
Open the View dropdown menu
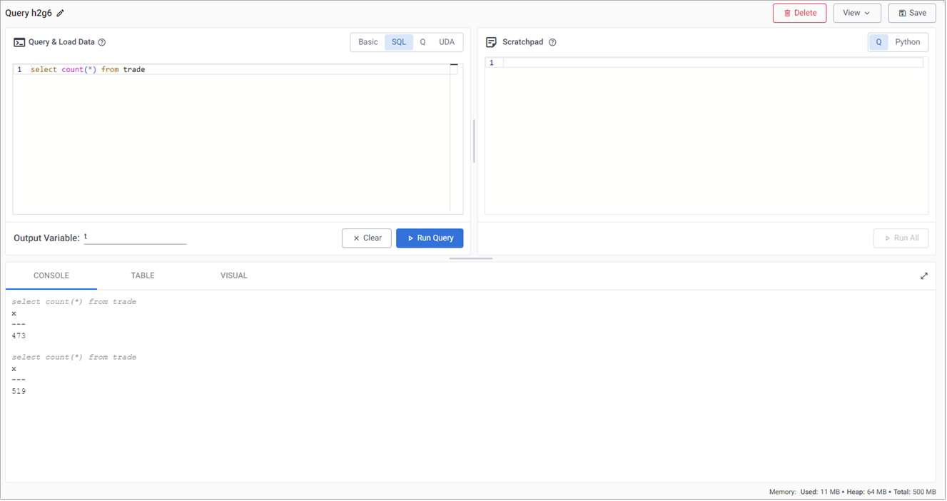coord(856,13)
